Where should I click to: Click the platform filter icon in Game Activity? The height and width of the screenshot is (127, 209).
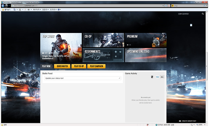(x=152, y=77)
